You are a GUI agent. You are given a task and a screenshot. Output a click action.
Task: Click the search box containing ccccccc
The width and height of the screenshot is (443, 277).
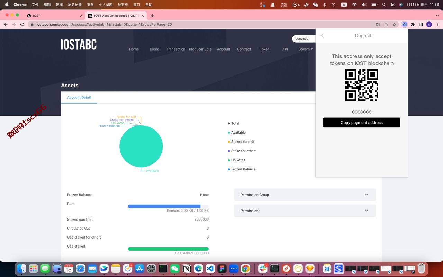point(304,39)
